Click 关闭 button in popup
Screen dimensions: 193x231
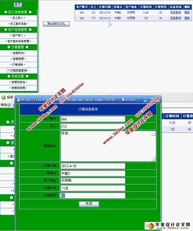pyautogui.click(x=89, y=204)
